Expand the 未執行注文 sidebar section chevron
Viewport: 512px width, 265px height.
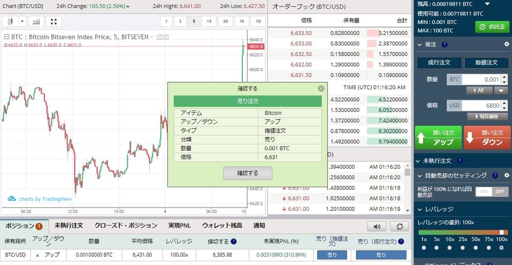coord(417,161)
